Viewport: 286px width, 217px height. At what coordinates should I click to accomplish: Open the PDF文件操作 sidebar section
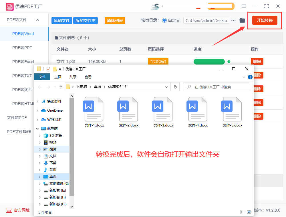click(x=19, y=132)
